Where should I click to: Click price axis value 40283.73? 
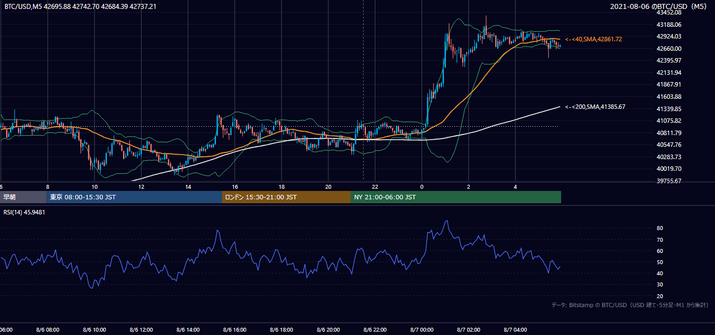pos(670,157)
